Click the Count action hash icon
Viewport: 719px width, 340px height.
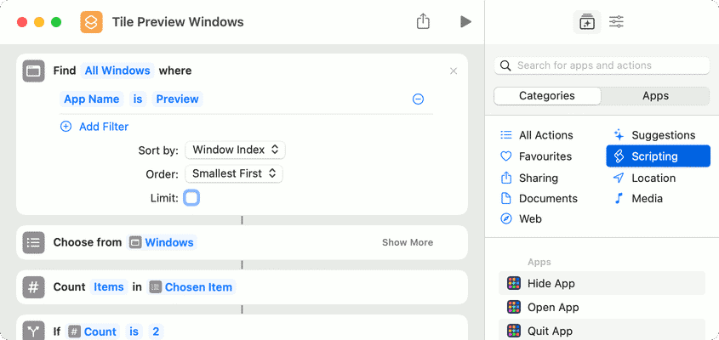(33, 287)
